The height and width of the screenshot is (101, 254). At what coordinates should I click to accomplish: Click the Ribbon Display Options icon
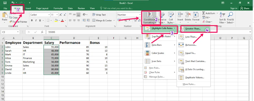click(223, 3)
